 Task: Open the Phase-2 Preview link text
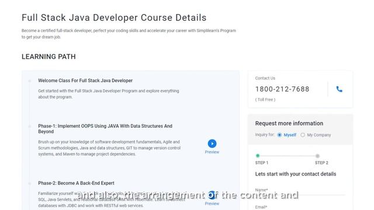tap(212, 204)
